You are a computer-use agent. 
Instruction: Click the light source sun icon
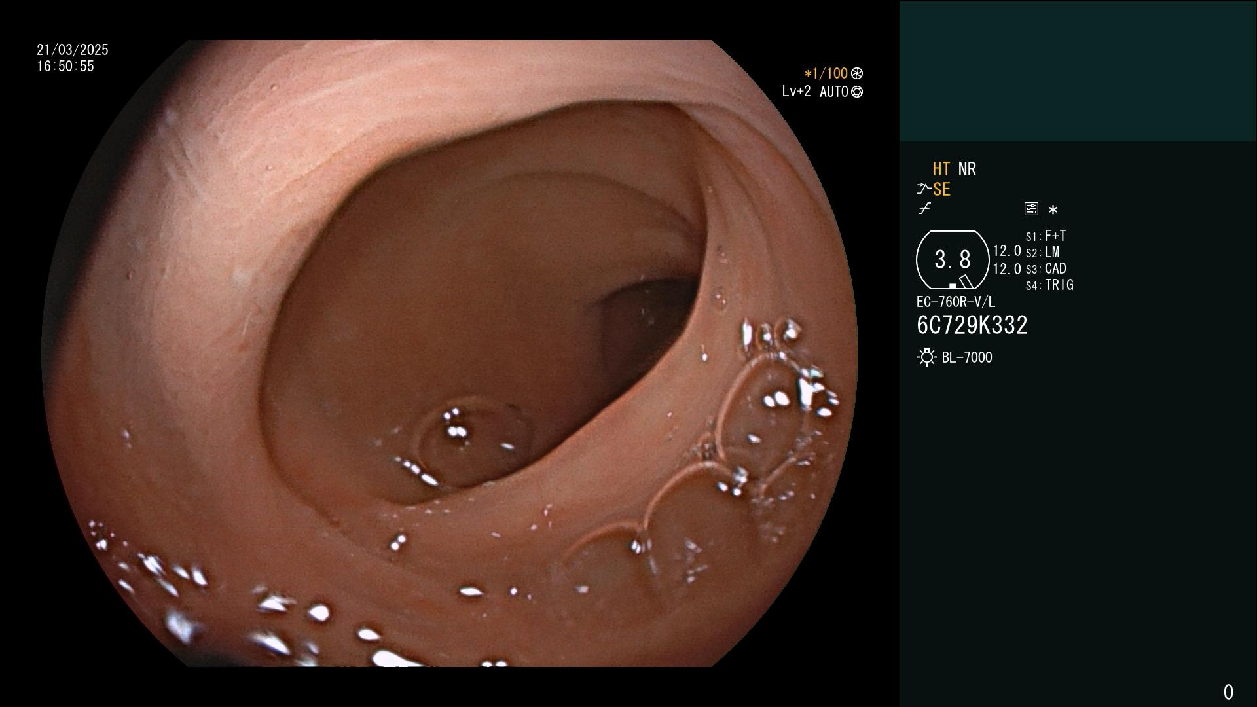[x=927, y=357]
